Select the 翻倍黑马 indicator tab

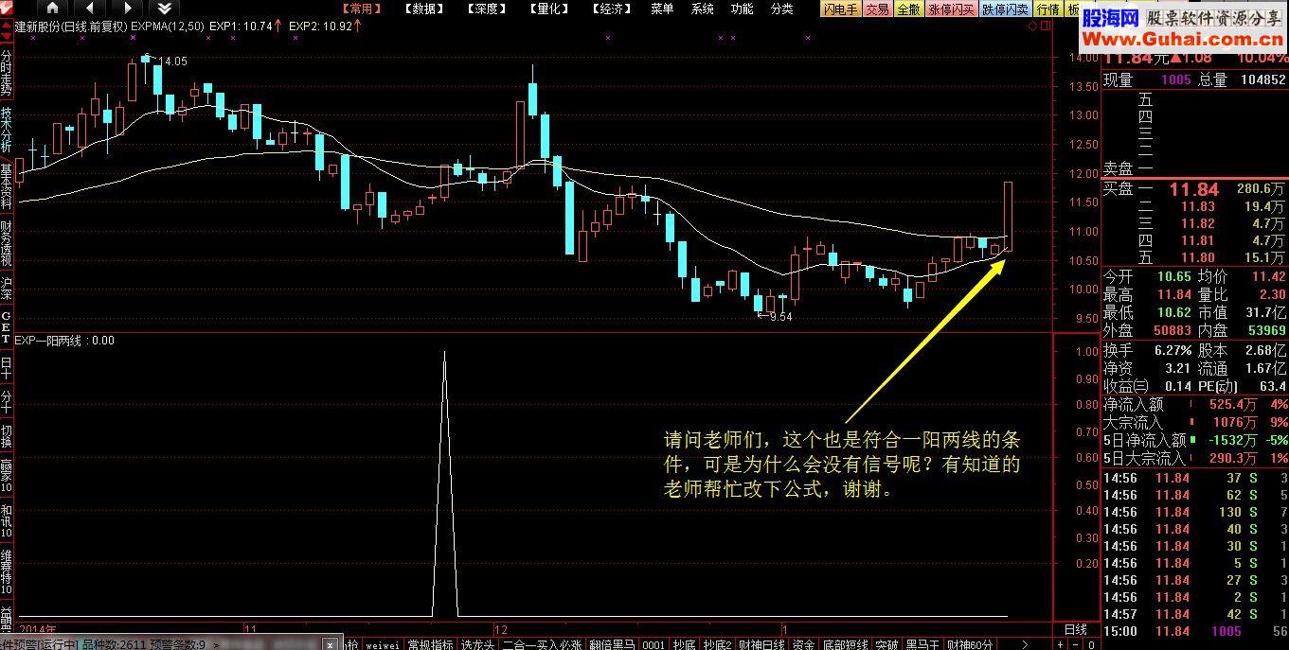[x=612, y=644]
